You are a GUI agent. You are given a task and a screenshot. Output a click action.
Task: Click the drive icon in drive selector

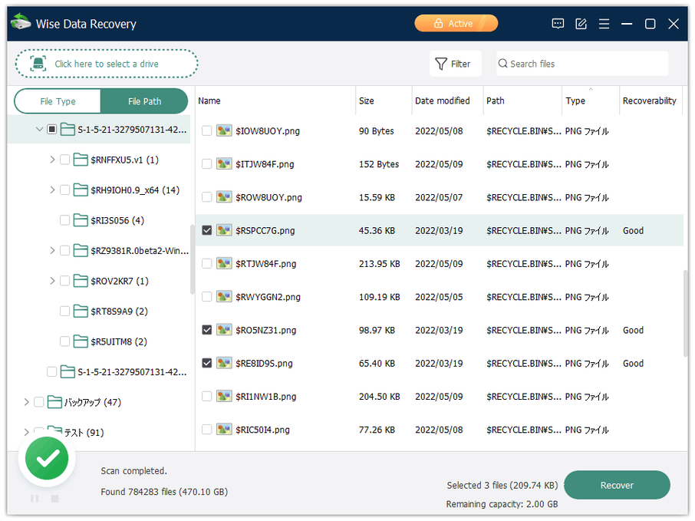[x=38, y=64]
